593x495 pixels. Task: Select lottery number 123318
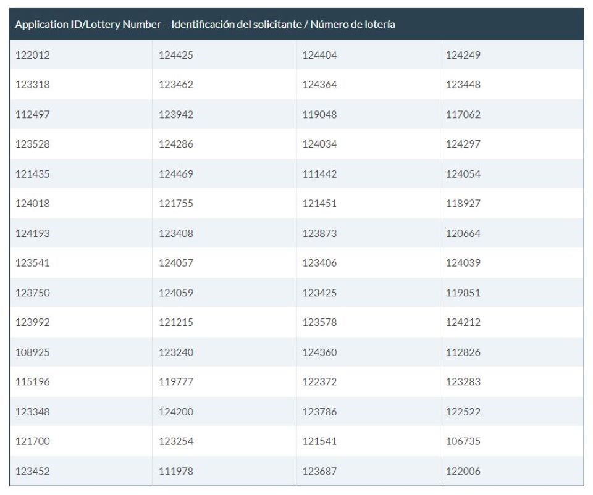[x=33, y=85]
